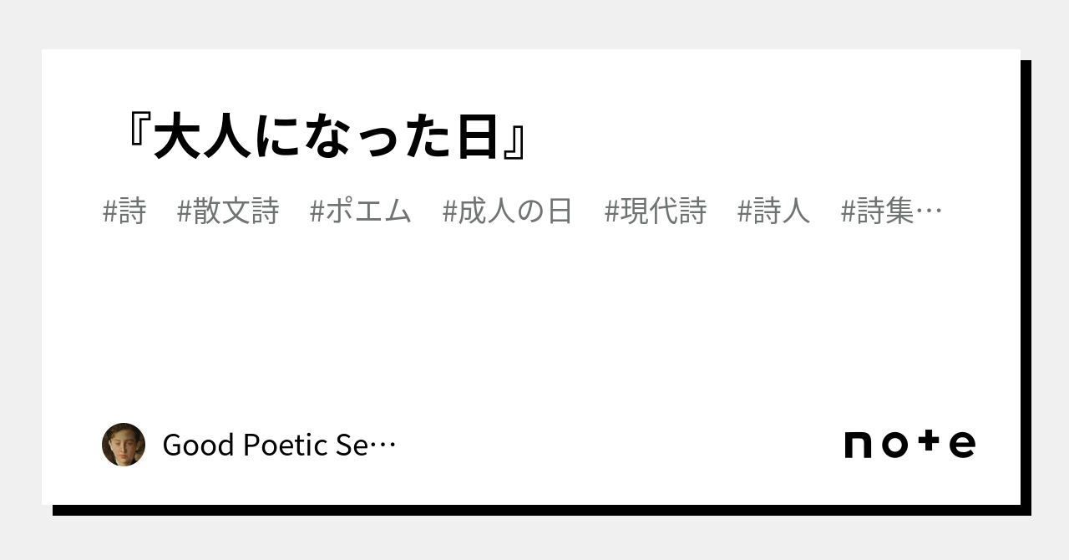This screenshot has width=1069, height=560.
Task: Select the #現代詩 hashtag
Action: (656, 211)
